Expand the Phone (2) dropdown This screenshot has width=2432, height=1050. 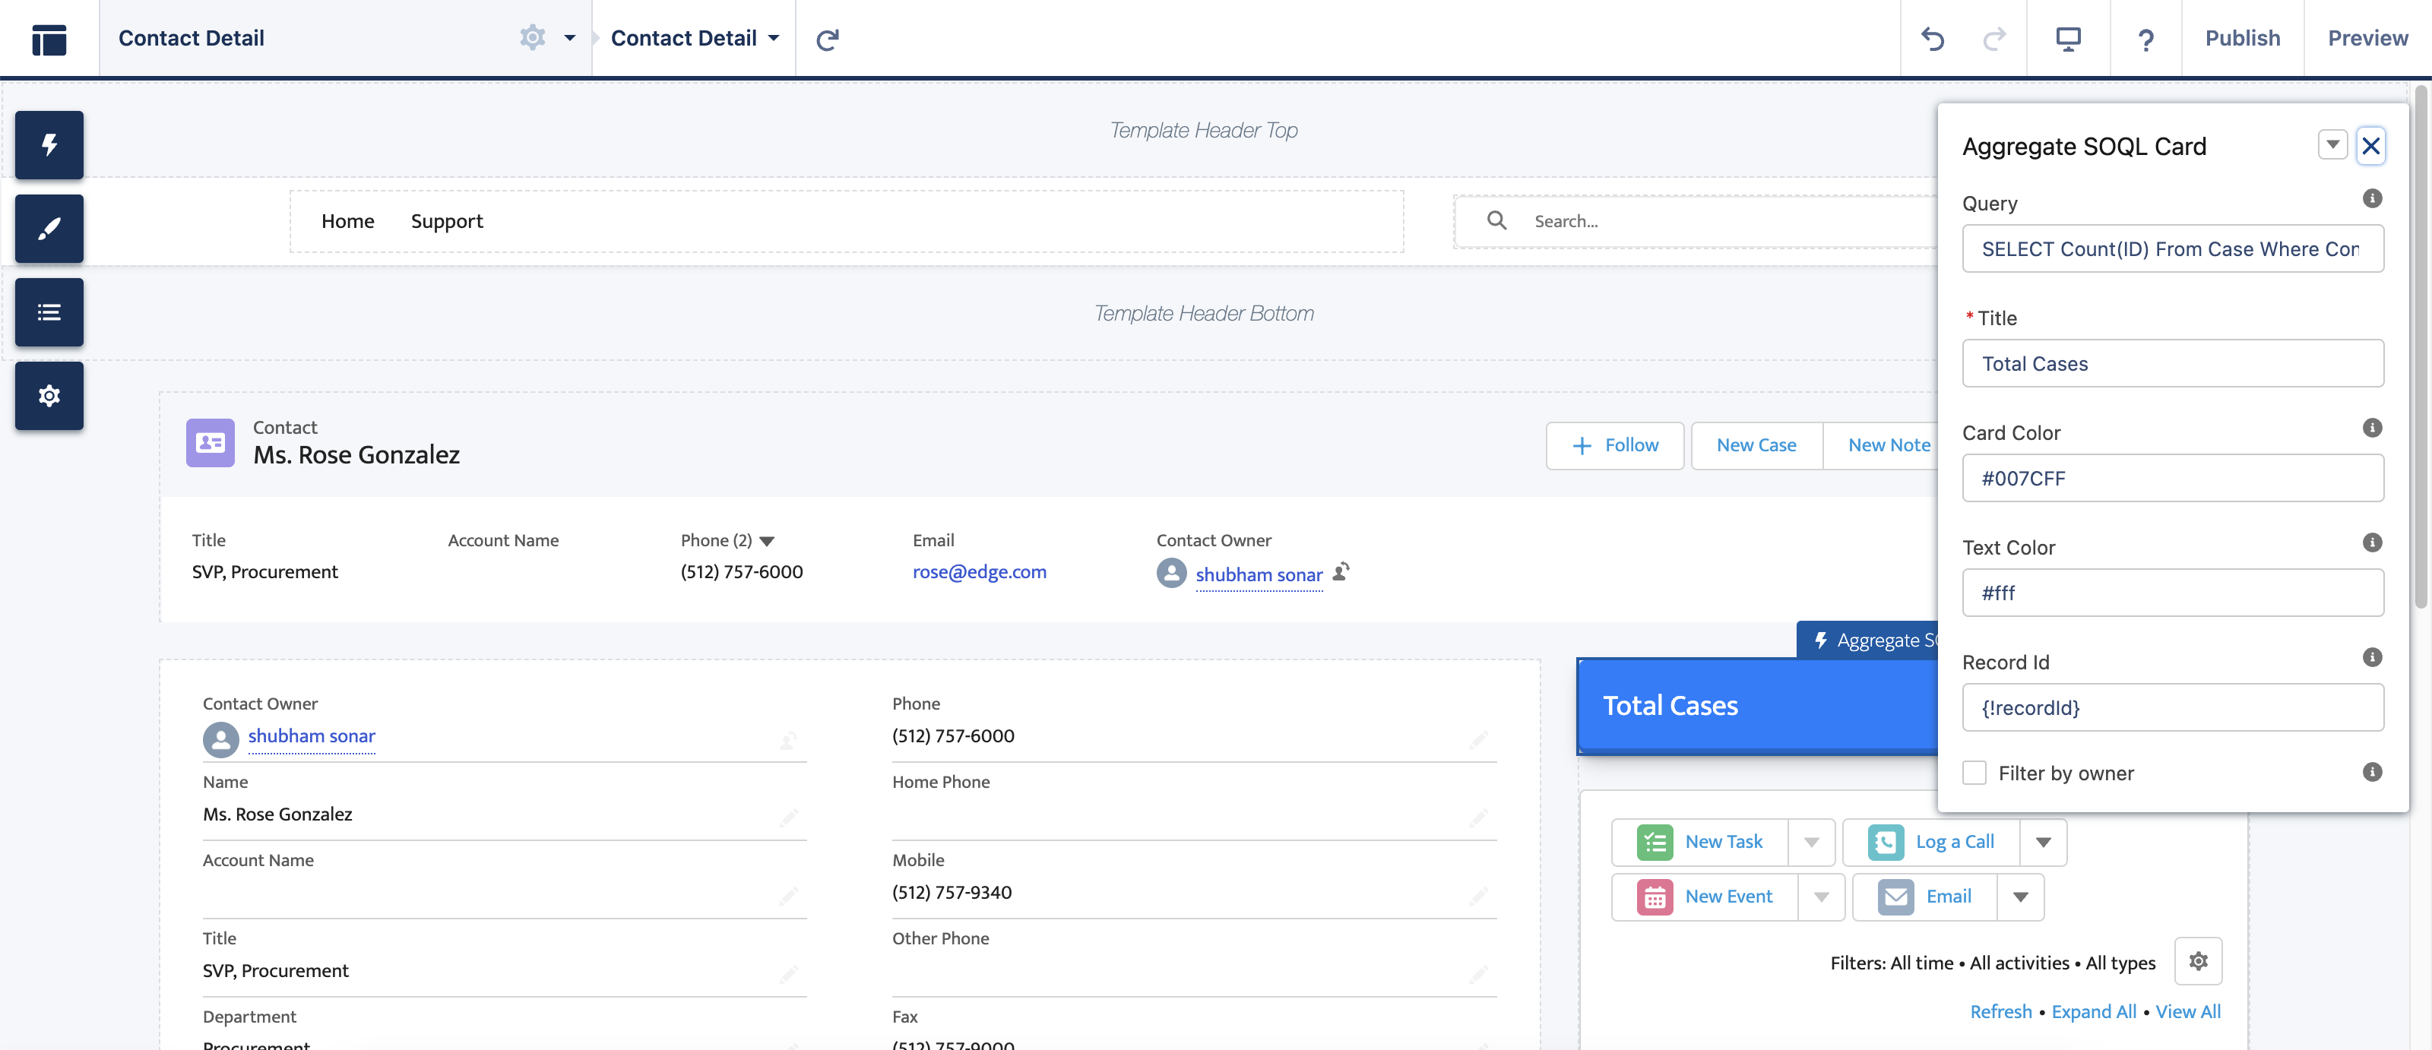[767, 542]
